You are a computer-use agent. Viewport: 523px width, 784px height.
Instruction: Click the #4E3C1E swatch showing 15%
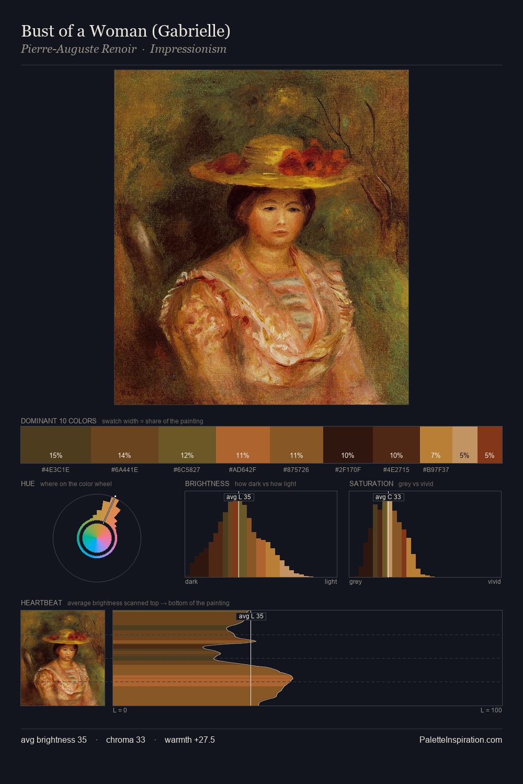pyautogui.click(x=56, y=445)
